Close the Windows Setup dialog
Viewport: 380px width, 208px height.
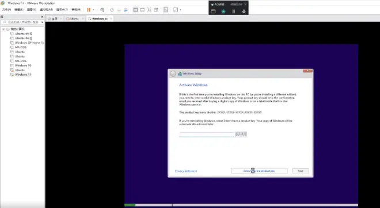tap(307, 71)
